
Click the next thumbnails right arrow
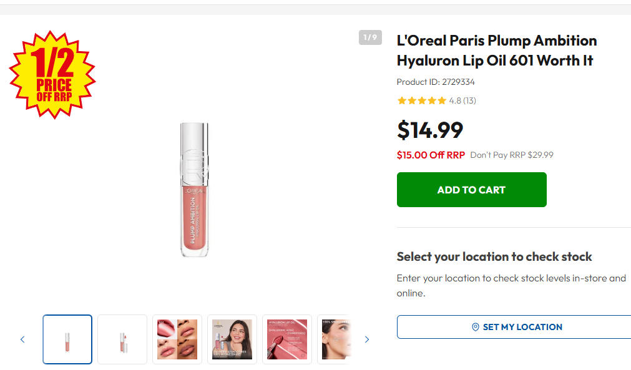(x=366, y=339)
